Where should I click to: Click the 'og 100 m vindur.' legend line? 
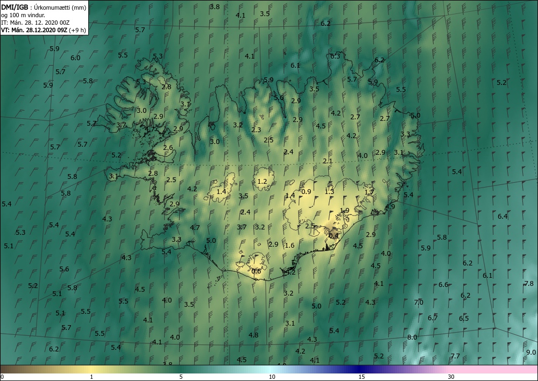pos(23,15)
